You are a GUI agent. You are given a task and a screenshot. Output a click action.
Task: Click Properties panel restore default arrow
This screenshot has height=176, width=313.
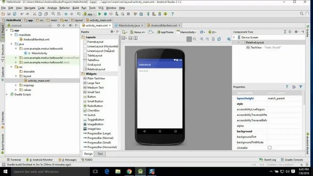click(x=293, y=87)
